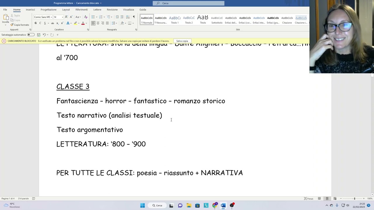The width and height of the screenshot is (374, 210).
Task: Apply Sottotitolo style
Action: click(x=217, y=20)
